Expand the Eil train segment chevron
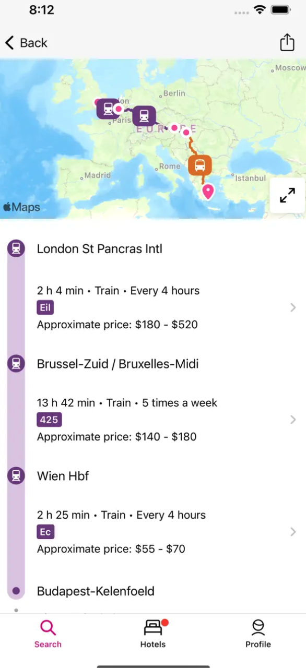 [293, 307]
